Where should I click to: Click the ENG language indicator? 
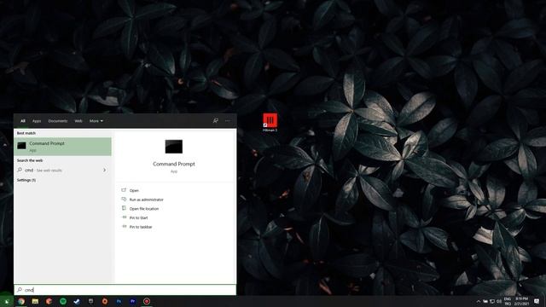(x=508, y=301)
